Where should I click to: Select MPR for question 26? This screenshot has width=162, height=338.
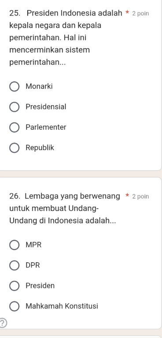[14, 245]
